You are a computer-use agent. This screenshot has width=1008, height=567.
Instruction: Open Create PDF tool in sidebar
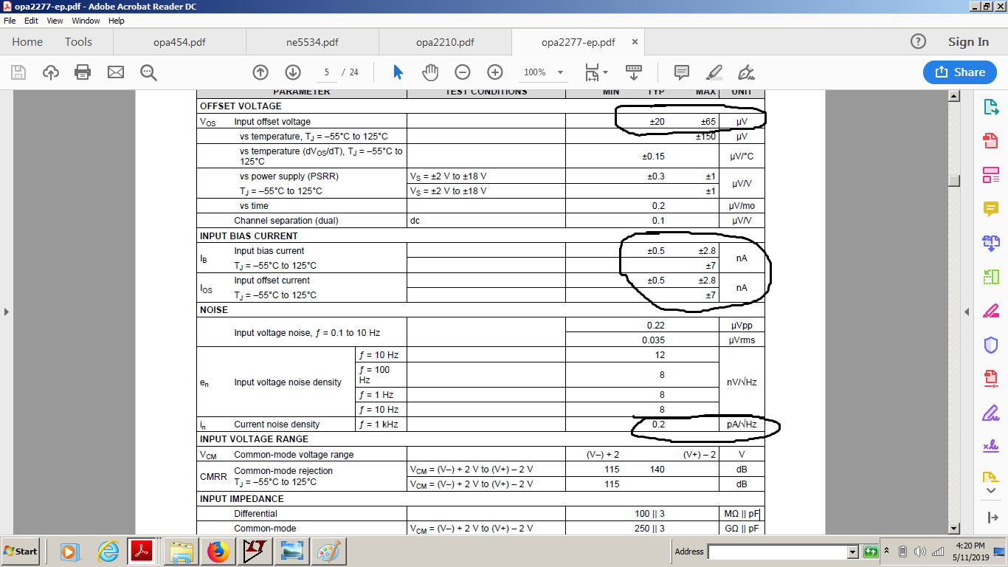click(x=991, y=140)
